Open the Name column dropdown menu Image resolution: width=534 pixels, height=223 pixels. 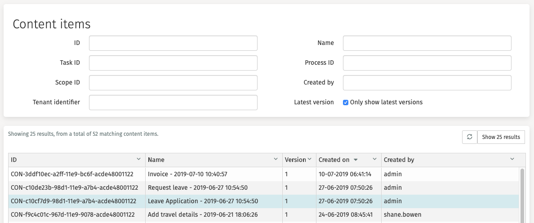[x=276, y=159]
